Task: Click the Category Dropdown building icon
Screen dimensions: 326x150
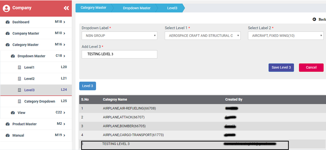Action: click(20, 101)
